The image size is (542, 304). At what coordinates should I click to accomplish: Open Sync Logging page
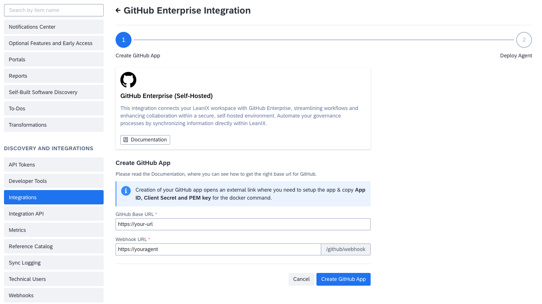[54, 263]
